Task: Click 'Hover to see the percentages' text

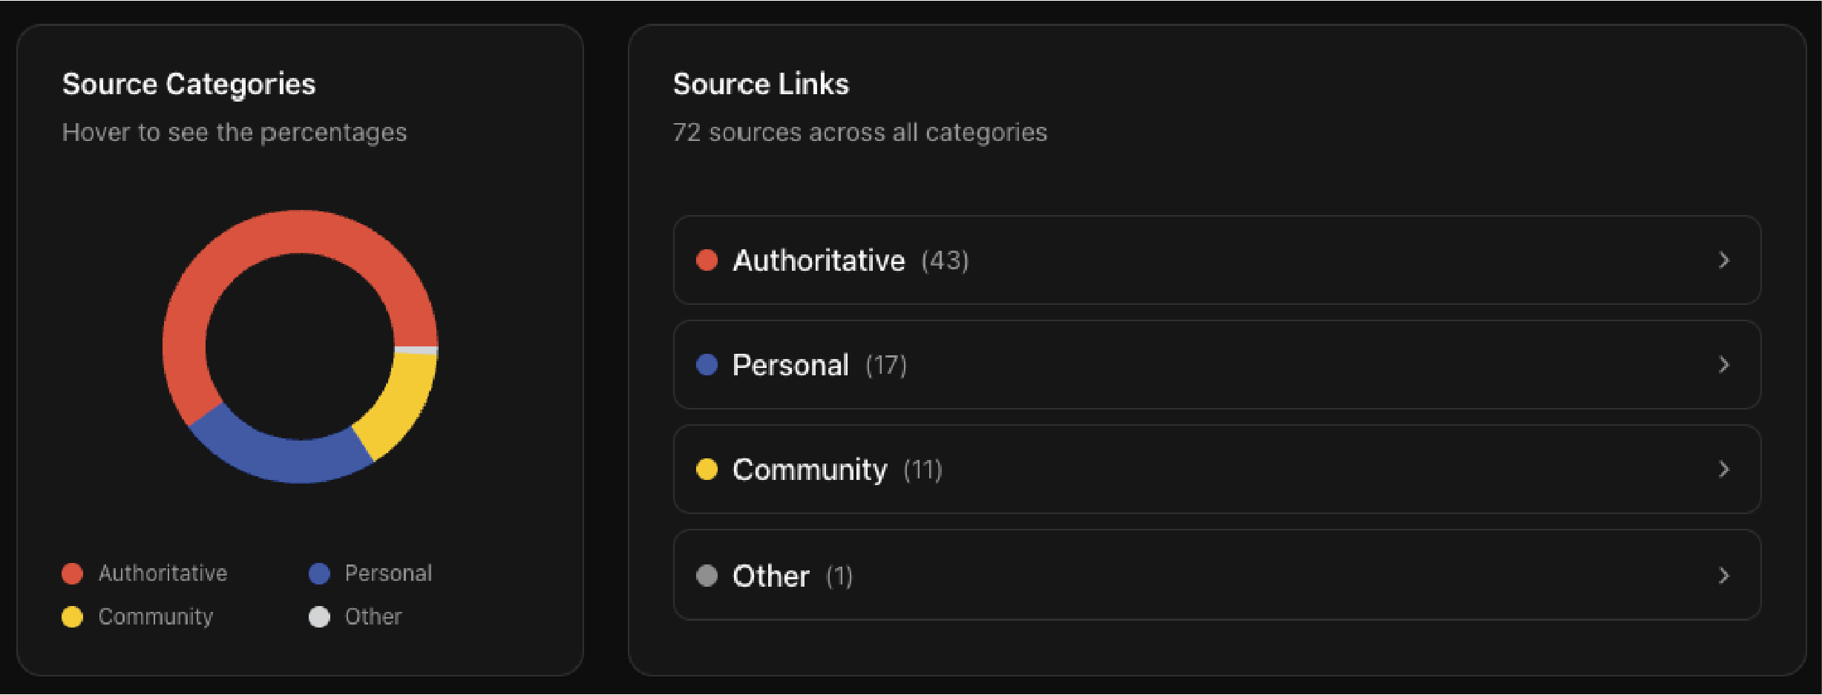Action: click(235, 132)
